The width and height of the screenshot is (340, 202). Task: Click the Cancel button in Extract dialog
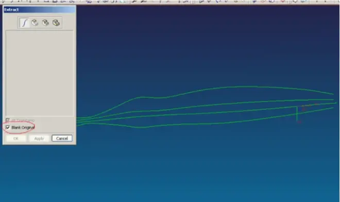tap(62, 139)
